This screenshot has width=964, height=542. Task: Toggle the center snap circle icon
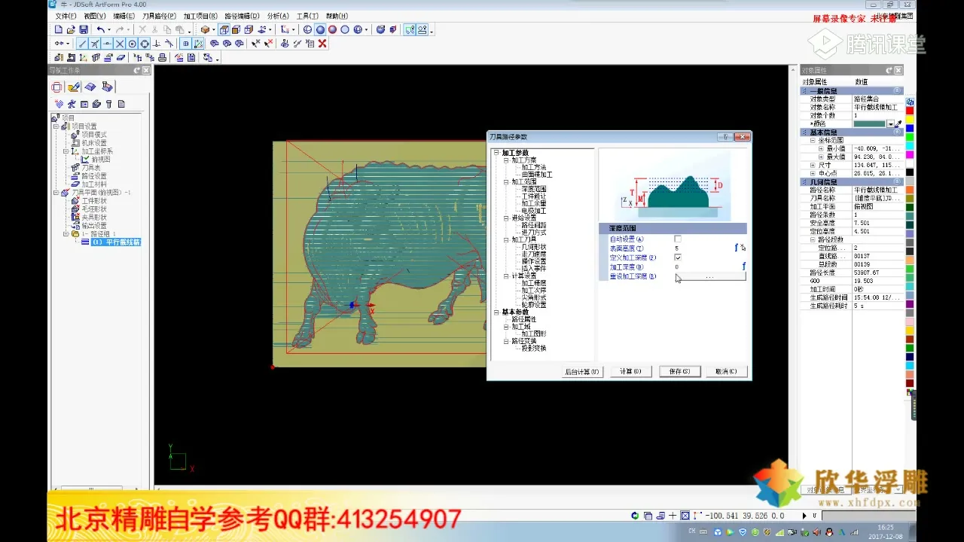pyautogui.click(x=132, y=44)
